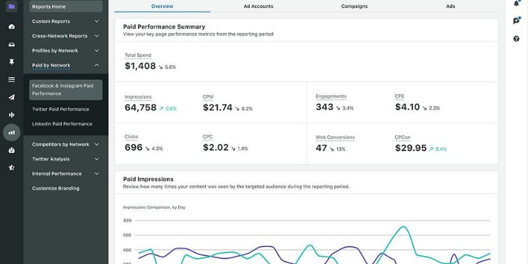Screen dimensions: 528x264
Task: Open the folder icon in left rail
Action: [12, 7]
